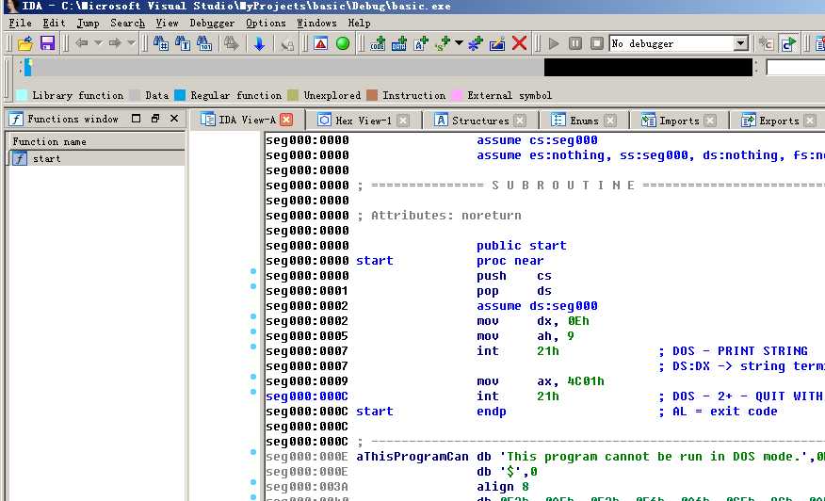This screenshot has width=825, height=501.
Task: Open the 'No debugger' combo box
Action: pos(679,43)
